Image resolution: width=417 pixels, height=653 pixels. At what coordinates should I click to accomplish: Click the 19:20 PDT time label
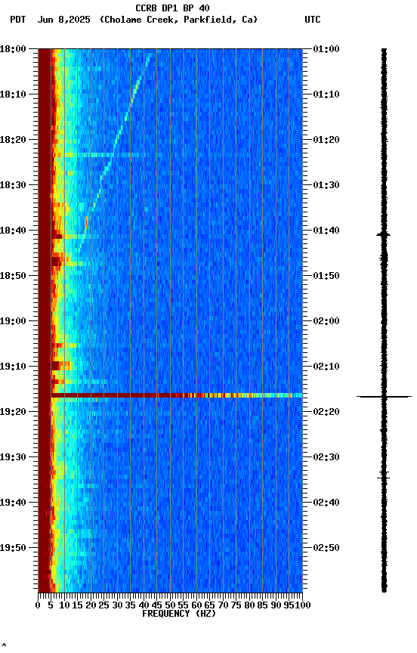coord(13,412)
